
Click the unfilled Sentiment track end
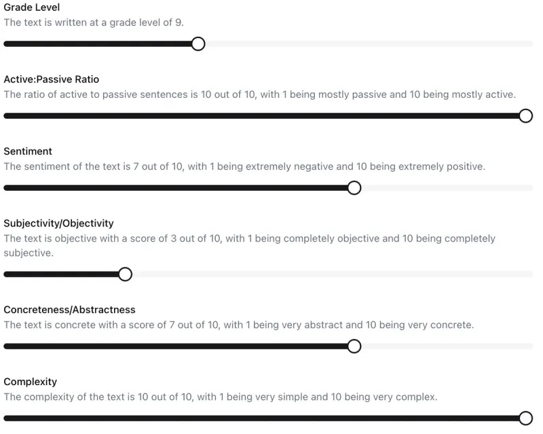click(447, 188)
